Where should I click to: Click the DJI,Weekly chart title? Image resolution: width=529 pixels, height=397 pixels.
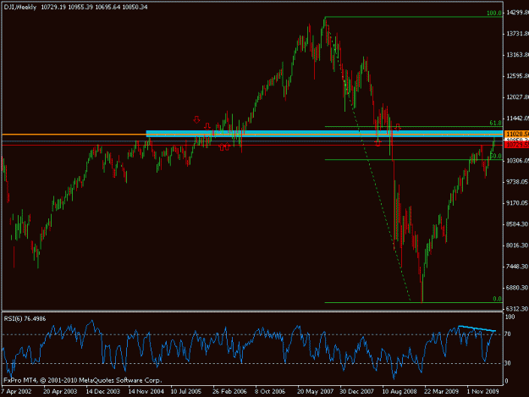(x=20, y=7)
